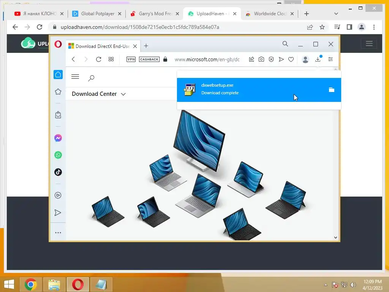Image resolution: width=389 pixels, height=292 pixels.
Task: Click the volume speaker tray icon
Action: (x=353, y=285)
